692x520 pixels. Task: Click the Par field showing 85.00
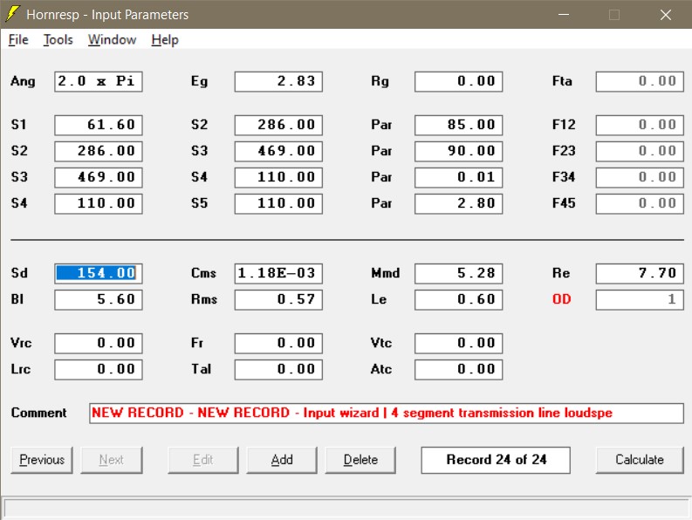[x=458, y=125]
